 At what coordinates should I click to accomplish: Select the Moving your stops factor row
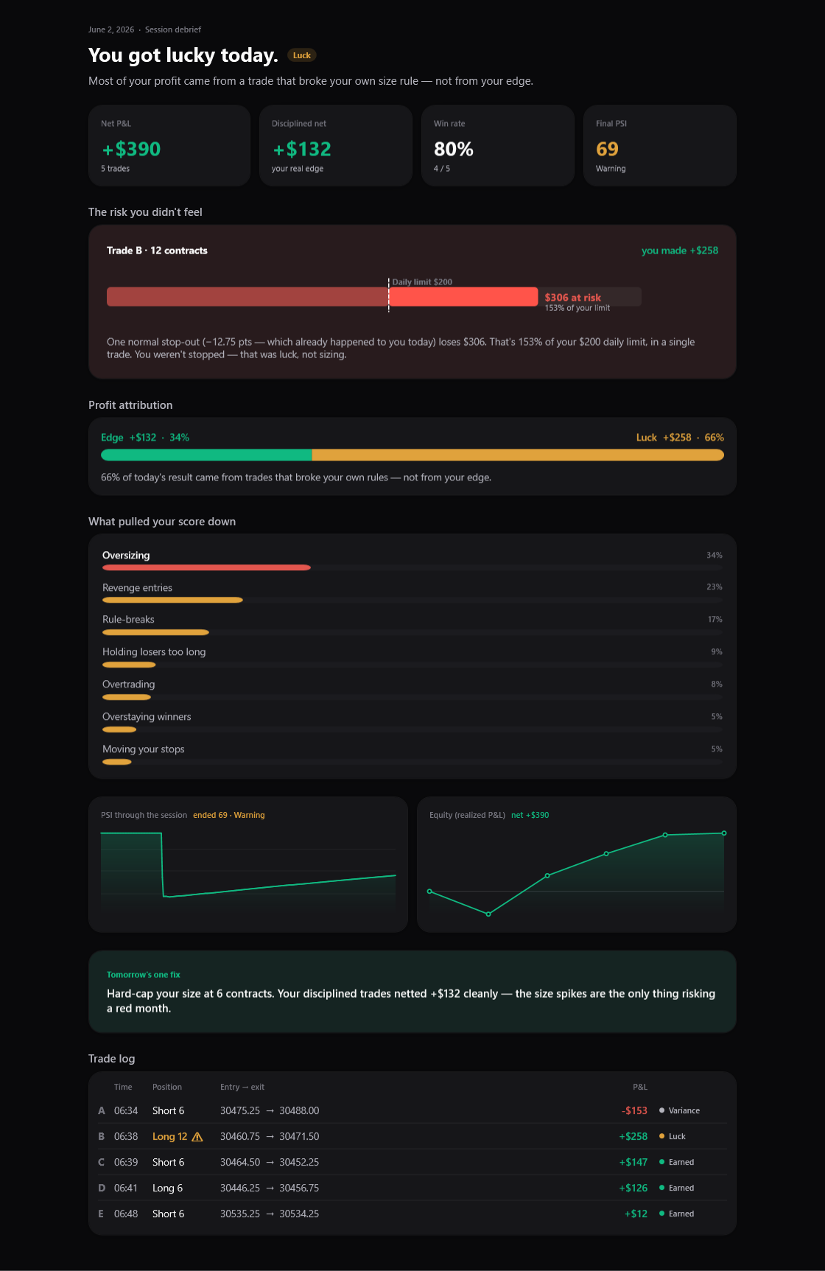point(412,755)
